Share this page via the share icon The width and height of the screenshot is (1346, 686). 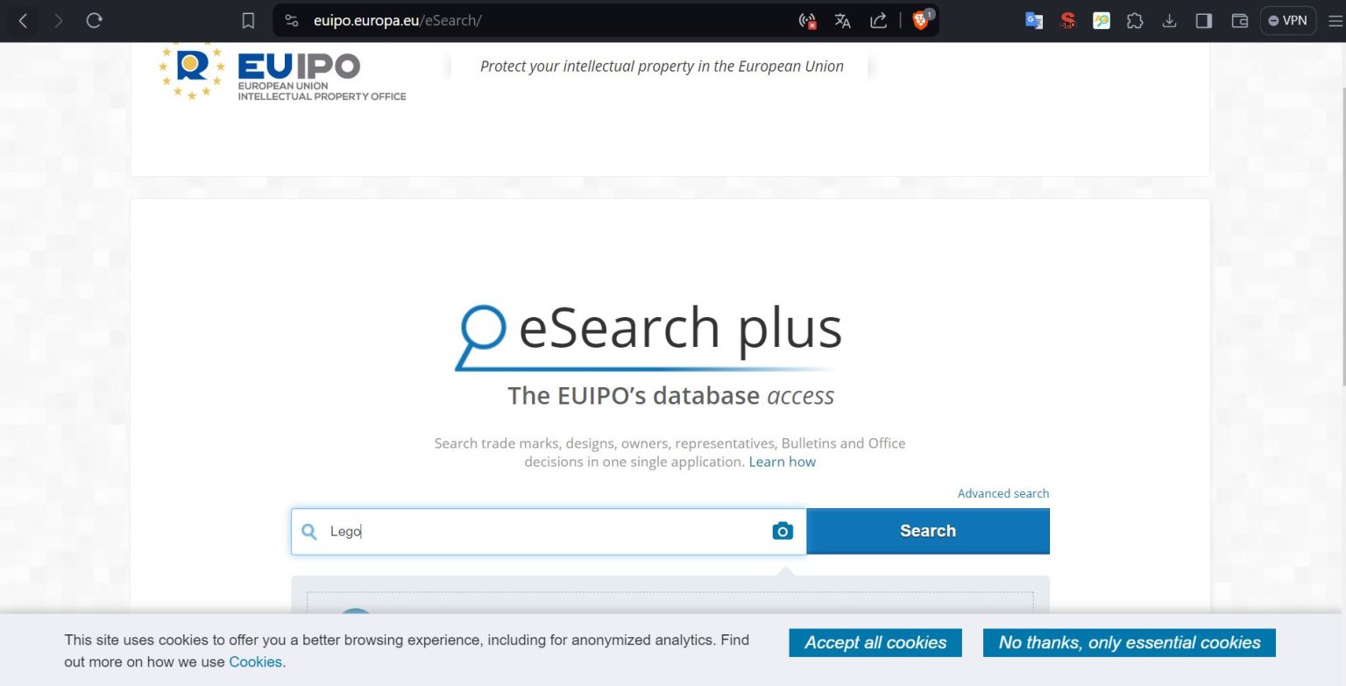click(878, 21)
